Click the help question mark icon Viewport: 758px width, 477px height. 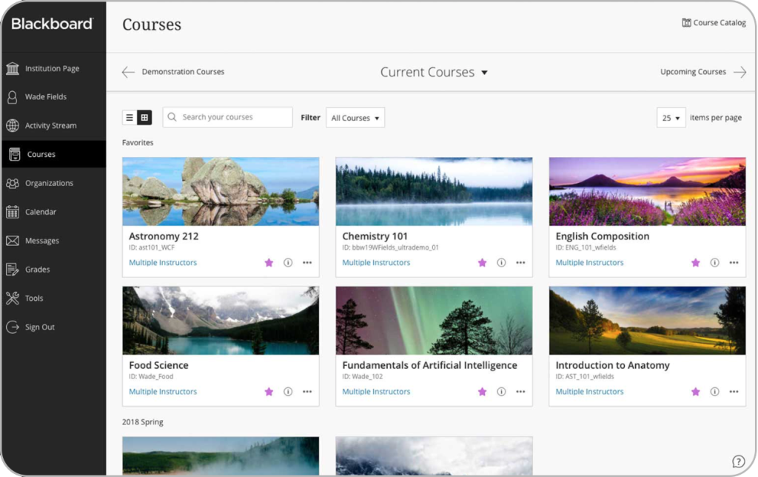pos(738,461)
